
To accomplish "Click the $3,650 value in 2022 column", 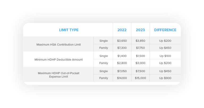I will click(122, 41).
